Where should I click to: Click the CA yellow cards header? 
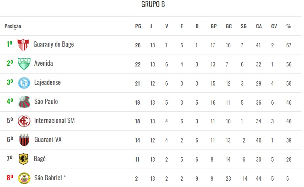click(259, 26)
